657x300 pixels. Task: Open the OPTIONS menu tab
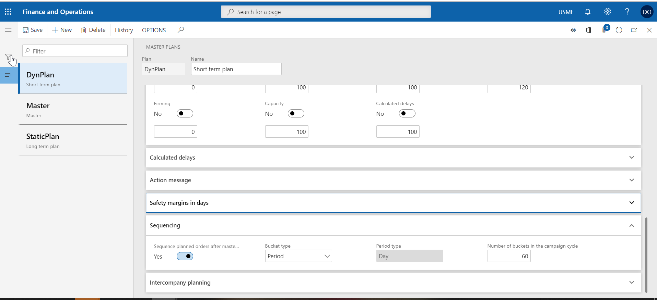pyautogui.click(x=154, y=30)
